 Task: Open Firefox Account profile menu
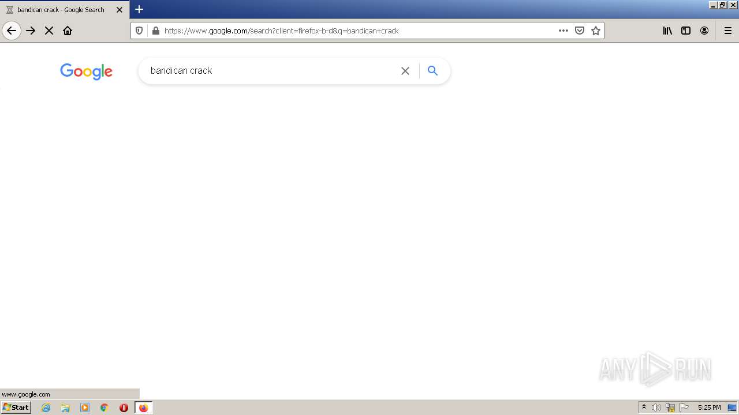pyautogui.click(x=704, y=31)
